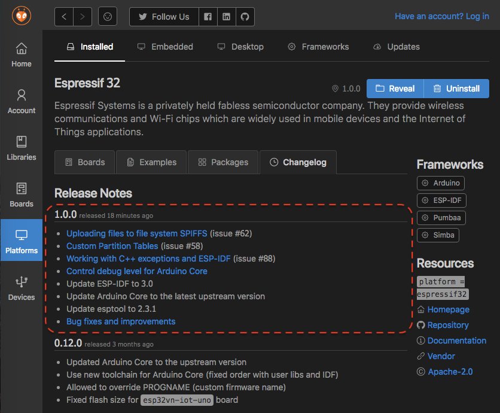Open Home in the sidebar
Viewport: 500px width, 413px height.
[x=22, y=55]
